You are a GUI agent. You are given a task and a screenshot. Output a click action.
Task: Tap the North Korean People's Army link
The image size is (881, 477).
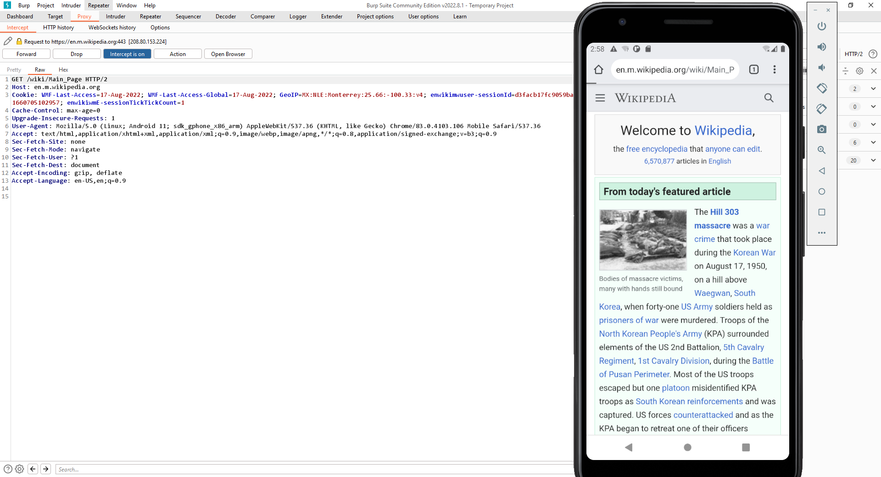coord(650,334)
